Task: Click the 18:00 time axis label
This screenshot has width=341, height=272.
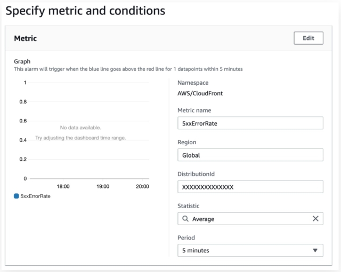Action: pos(63,186)
